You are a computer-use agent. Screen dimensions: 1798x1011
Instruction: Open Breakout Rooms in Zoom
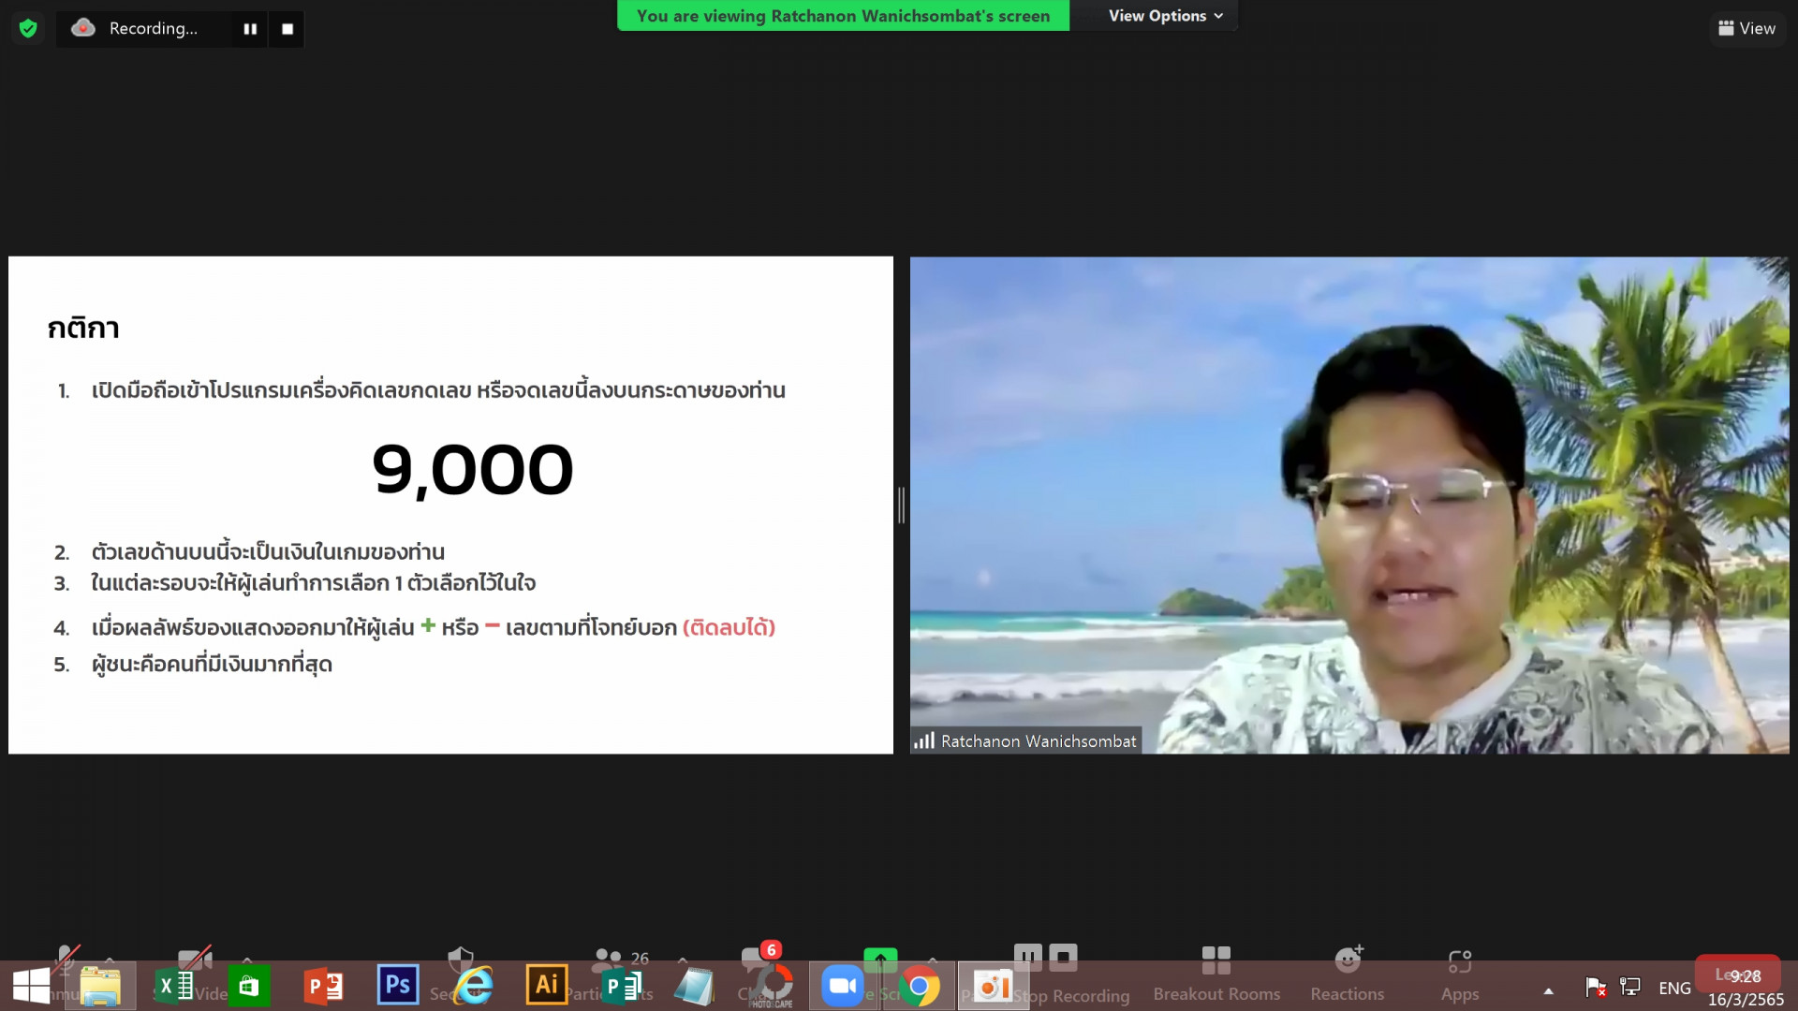click(1216, 974)
